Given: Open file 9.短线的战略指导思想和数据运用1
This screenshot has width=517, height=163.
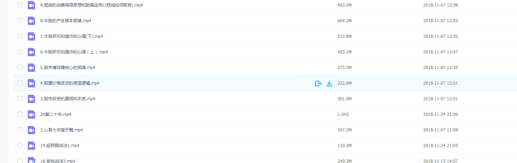Looking at the screenshot, I should pos(91,5).
